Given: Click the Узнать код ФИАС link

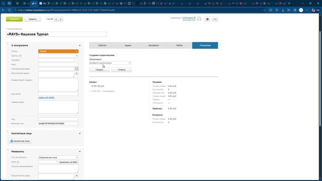Looking at the screenshot, I should click(x=46, y=98).
